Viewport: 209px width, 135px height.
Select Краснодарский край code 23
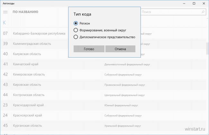point(103,105)
